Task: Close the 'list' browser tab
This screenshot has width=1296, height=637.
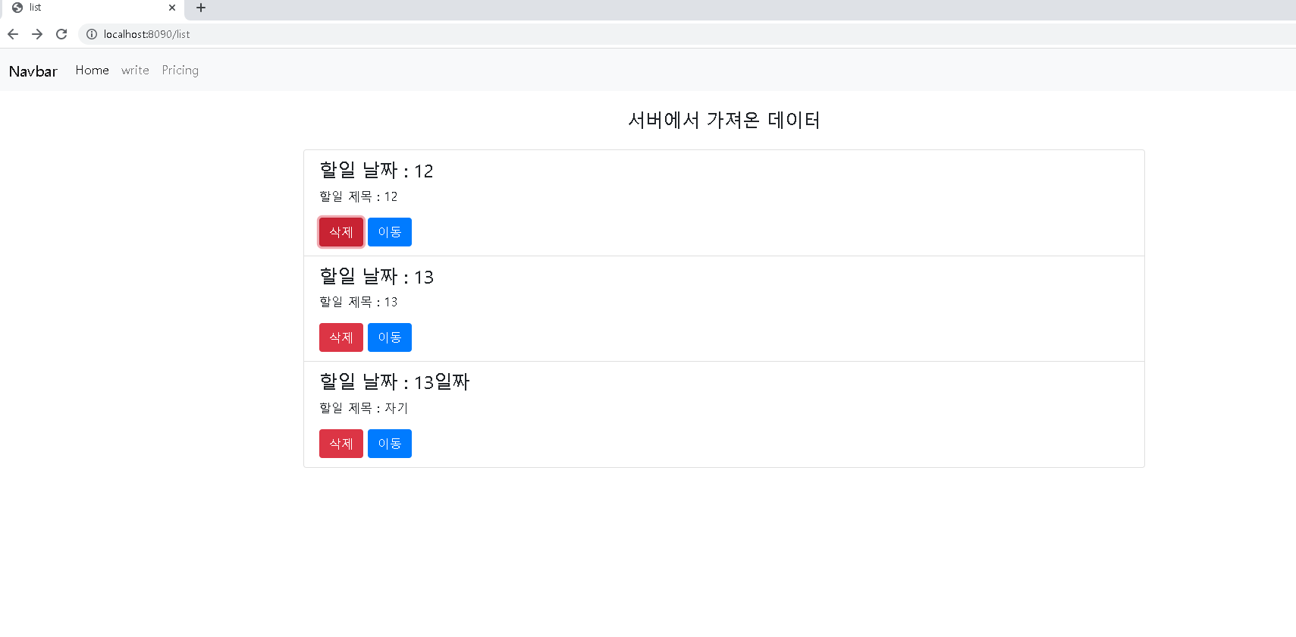Action: 172,8
